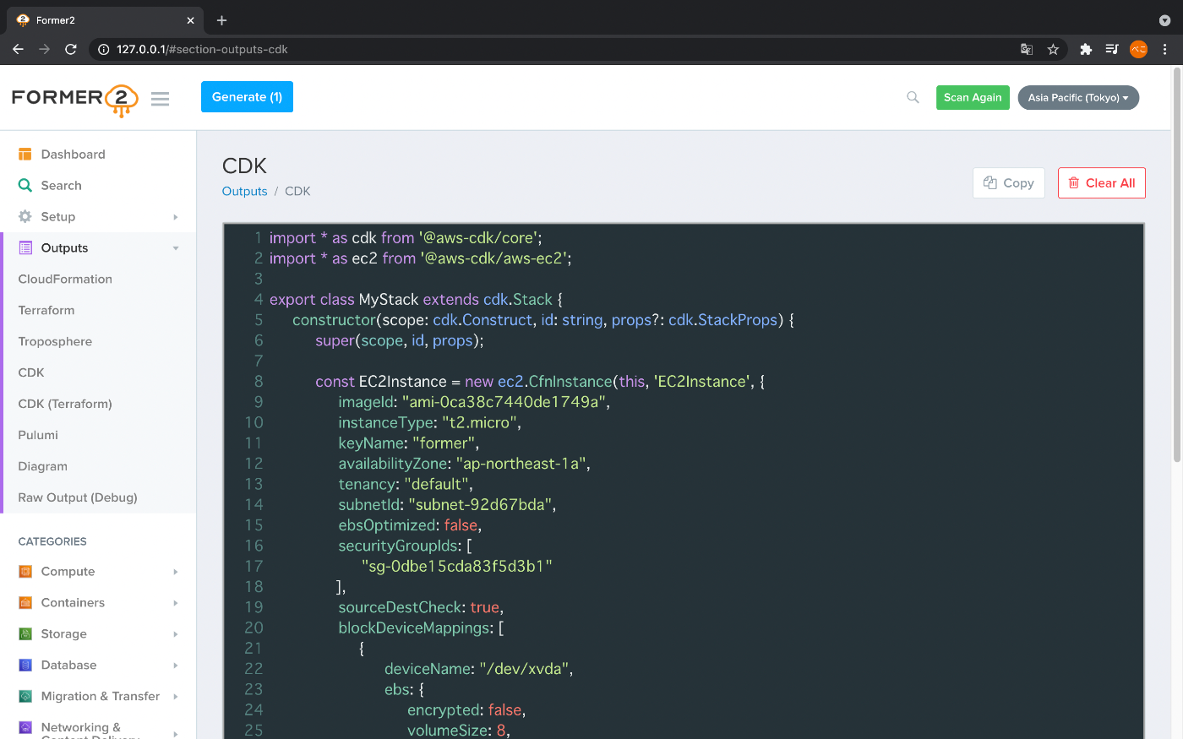Open the Chrome profile avatar
Viewport: 1183px width, 739px height.
(x=1138, y=49)
